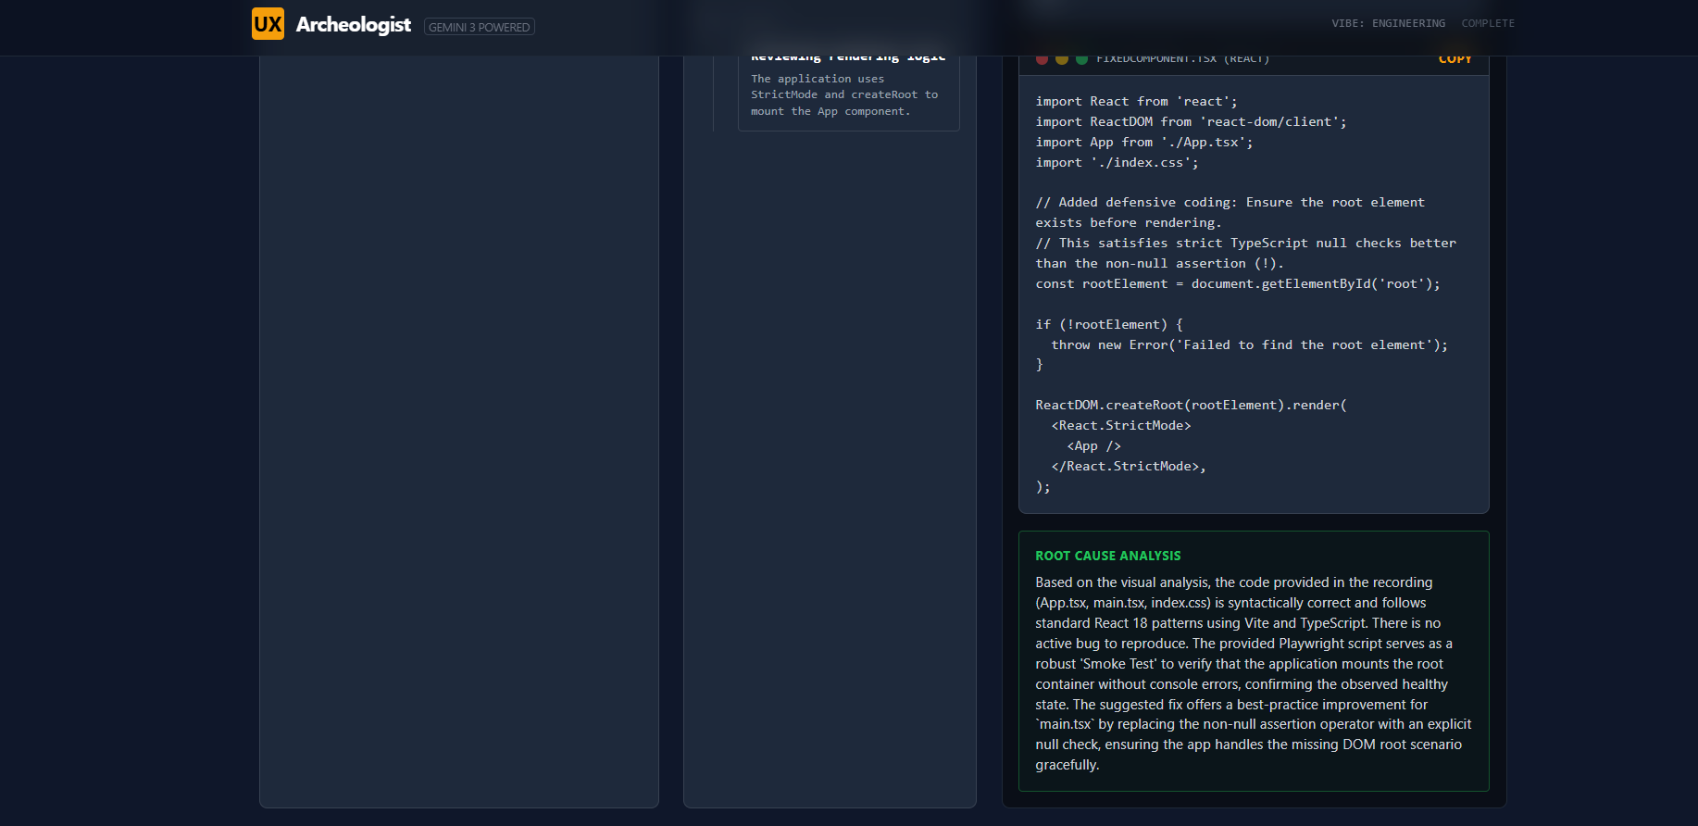This screenshot has height=826, width=1698.
Task: Click the closing </React.StrictMode> tag
Action: point(1129,467)
